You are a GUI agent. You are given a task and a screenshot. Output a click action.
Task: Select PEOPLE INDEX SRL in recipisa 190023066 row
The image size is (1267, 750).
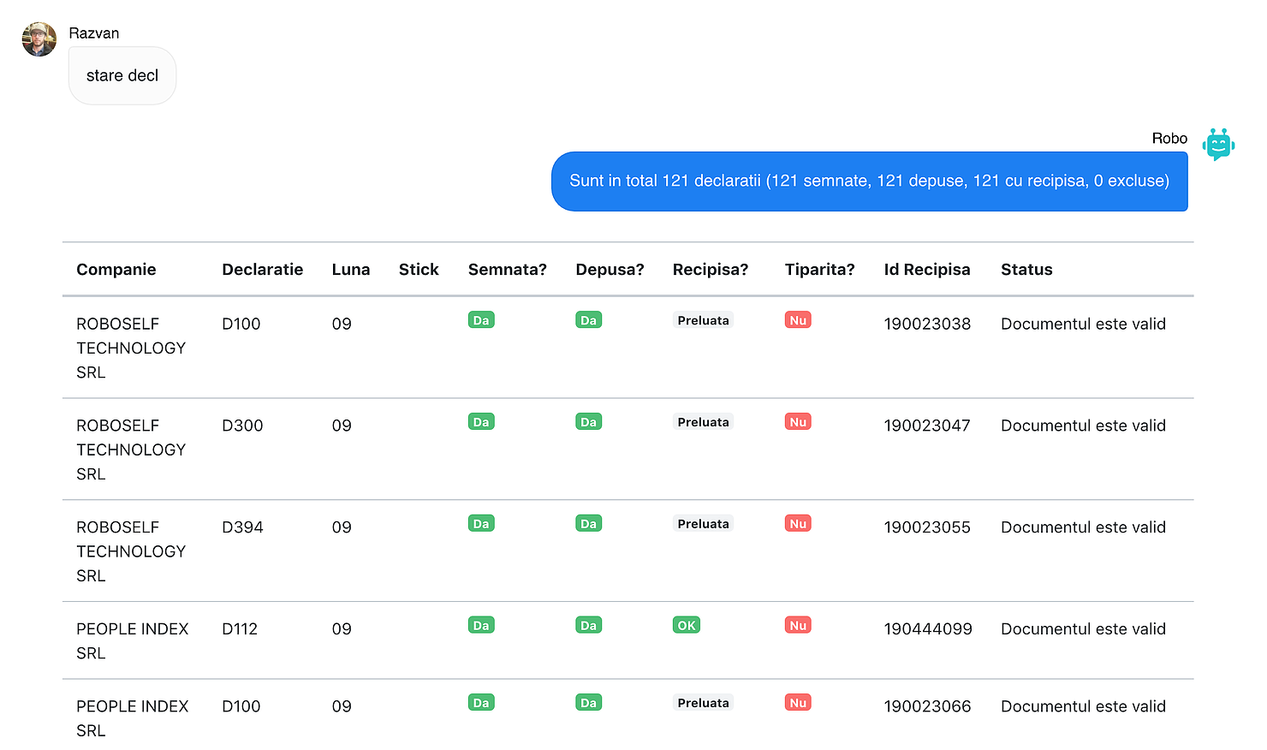(133, 718)
